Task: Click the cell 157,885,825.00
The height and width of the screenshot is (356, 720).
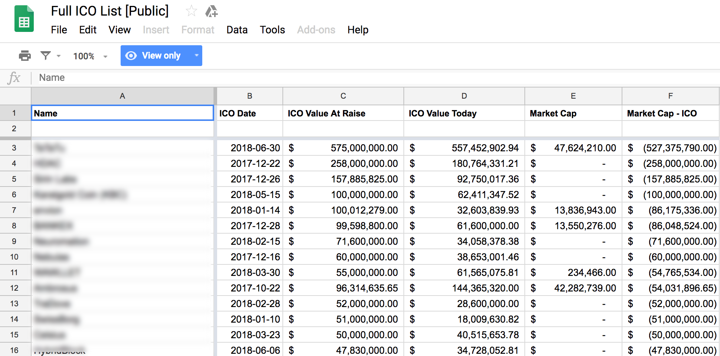Action: point(343,179)
